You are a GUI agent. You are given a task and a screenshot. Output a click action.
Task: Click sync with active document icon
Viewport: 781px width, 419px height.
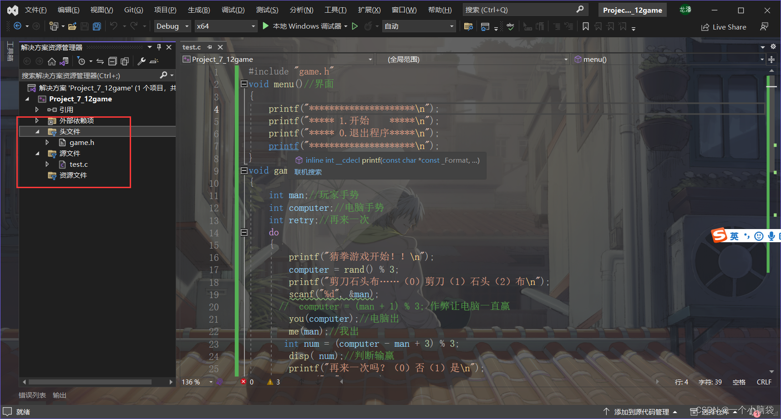click(x=100, y=61)
